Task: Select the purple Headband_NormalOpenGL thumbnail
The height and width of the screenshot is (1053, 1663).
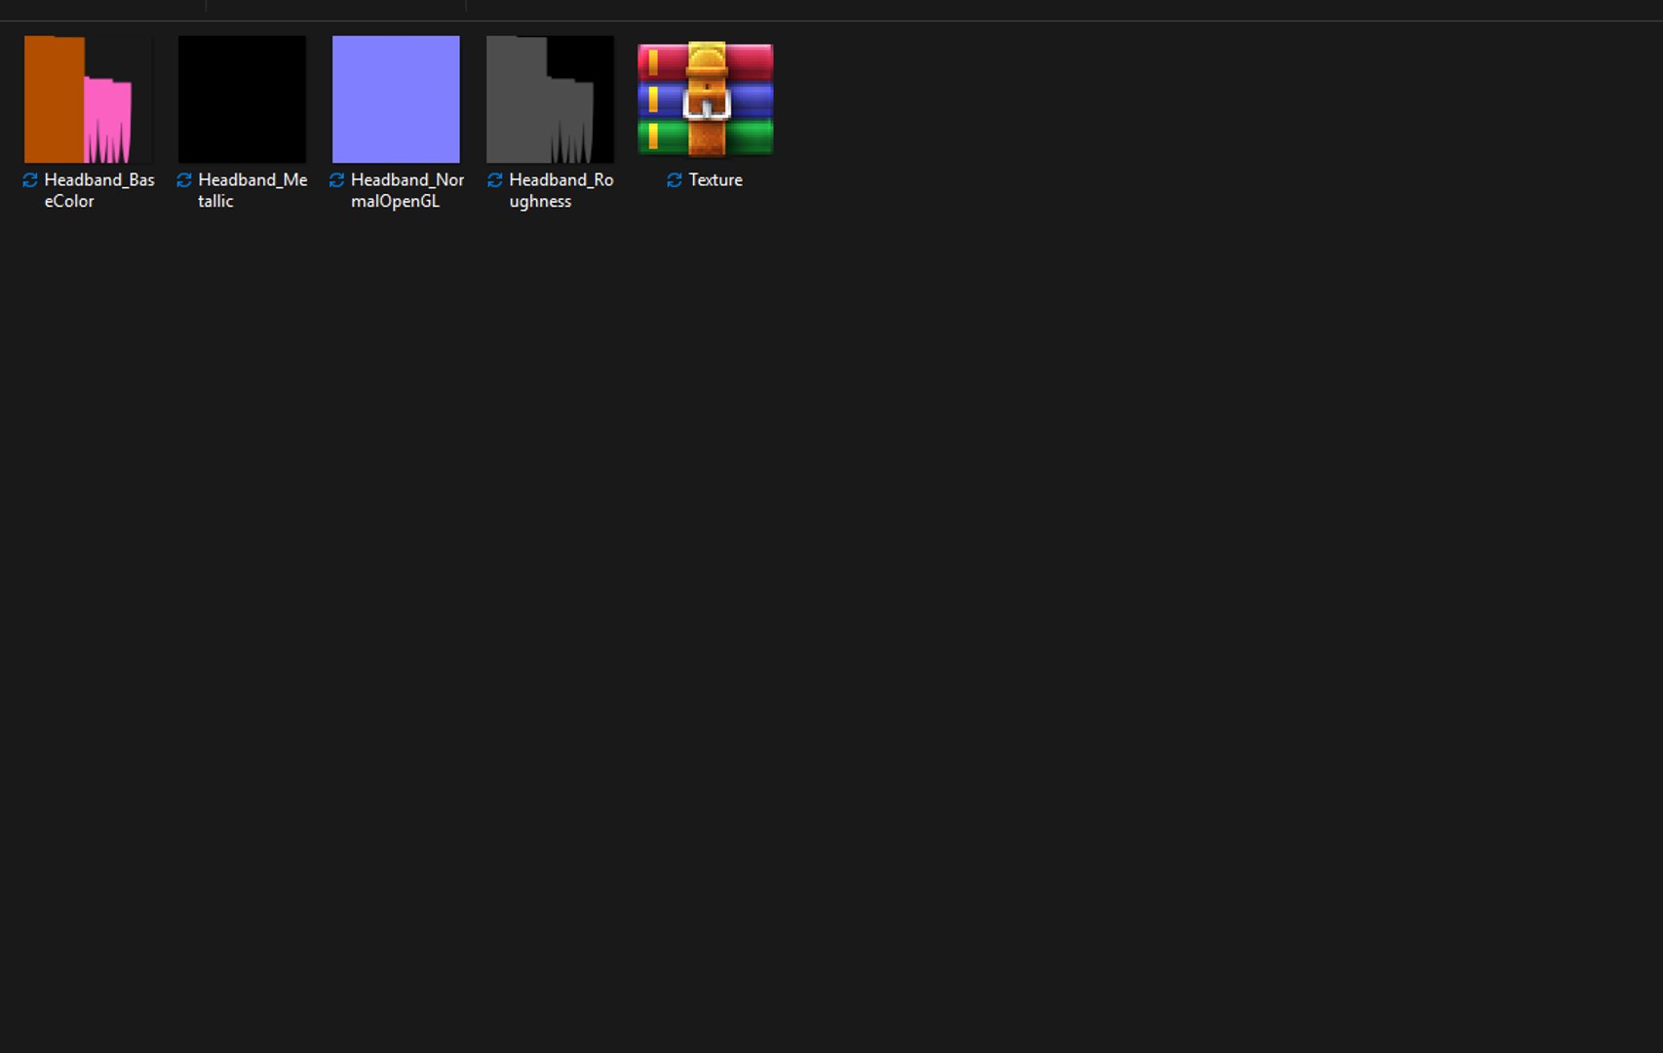Action: pyautogui.click(x=396, y=99)
